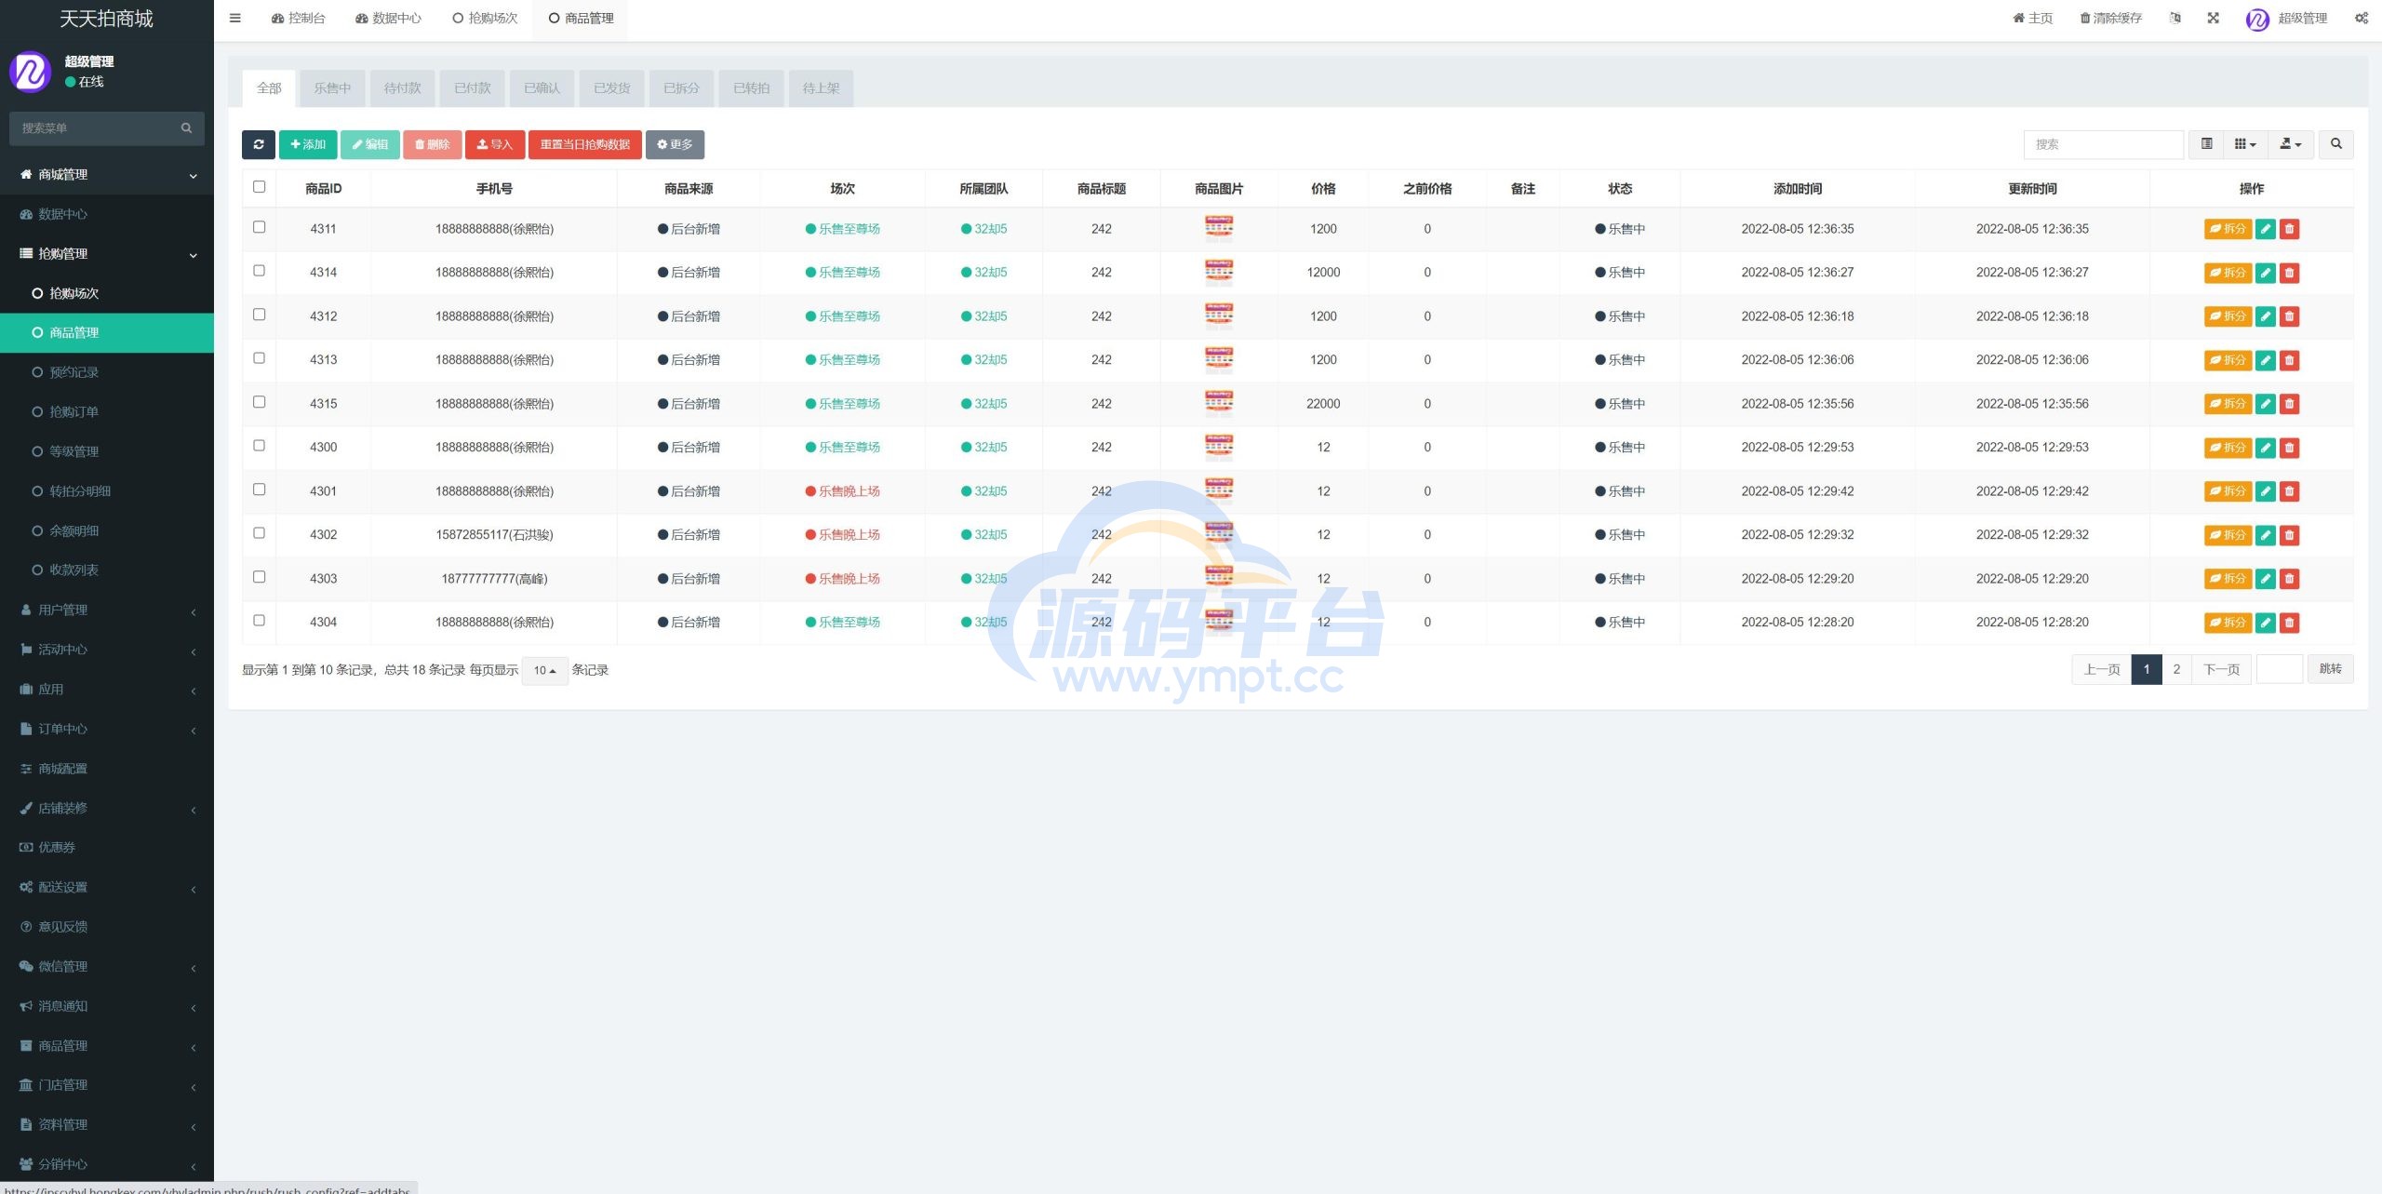Click red delete icon for product 4301

click(x=2290, y=491)
